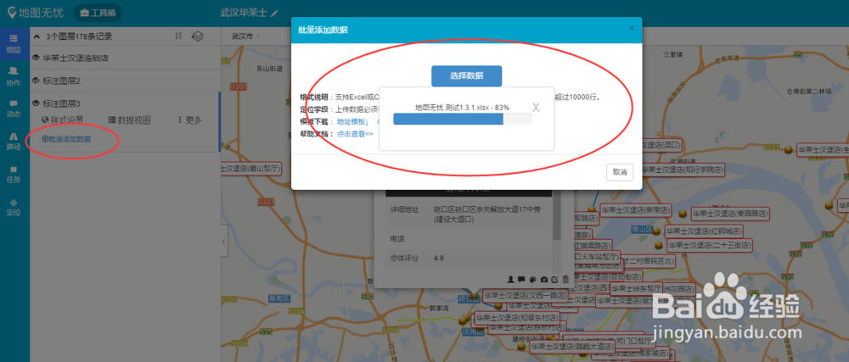Open the 动态 sidebar panel
849x362 pixels.
click(x=14, y=108)
